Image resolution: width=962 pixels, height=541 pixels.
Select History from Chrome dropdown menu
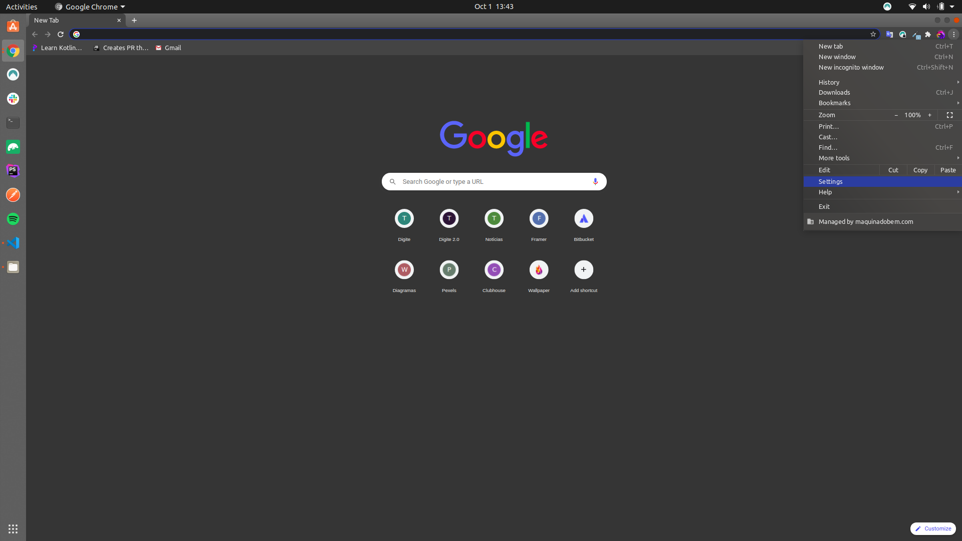tap(829, 82)
